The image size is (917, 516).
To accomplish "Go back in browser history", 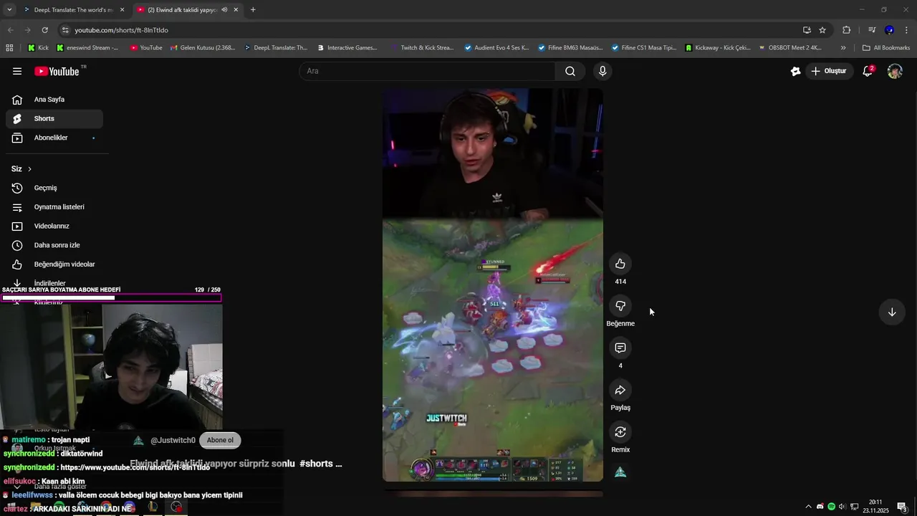I will tap(10, 30).
